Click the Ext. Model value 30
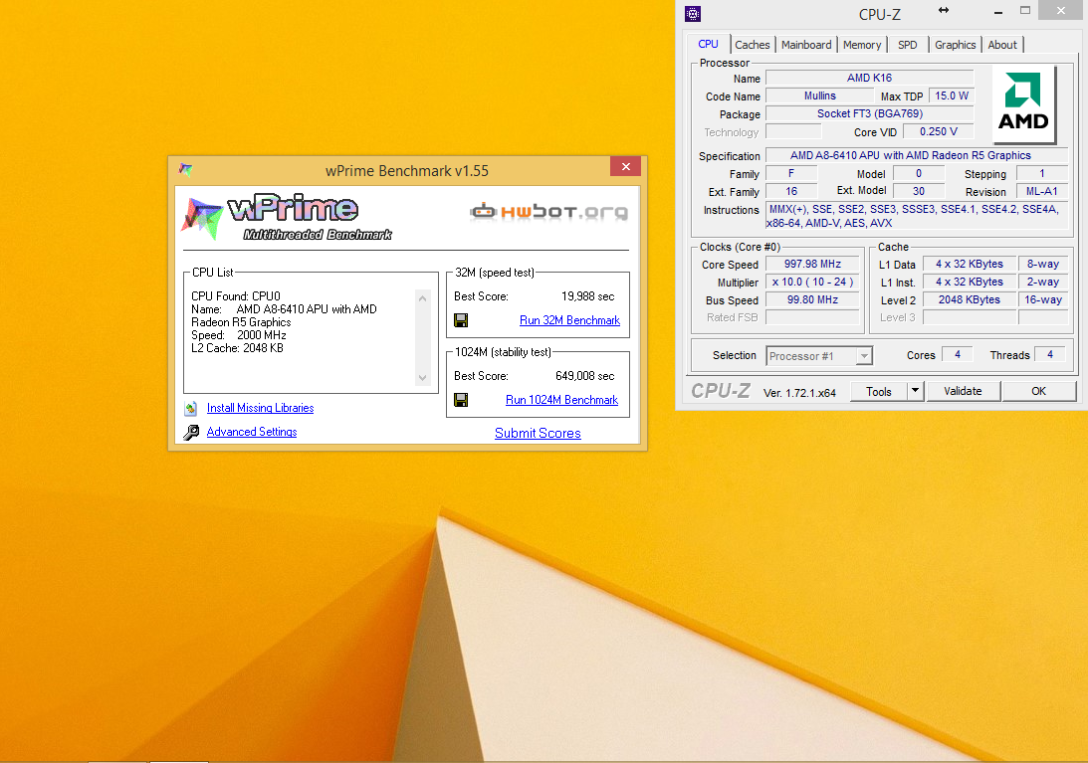Image resolution: width=1088 pixels, height=763 pixels. click(x=919, y=192)
